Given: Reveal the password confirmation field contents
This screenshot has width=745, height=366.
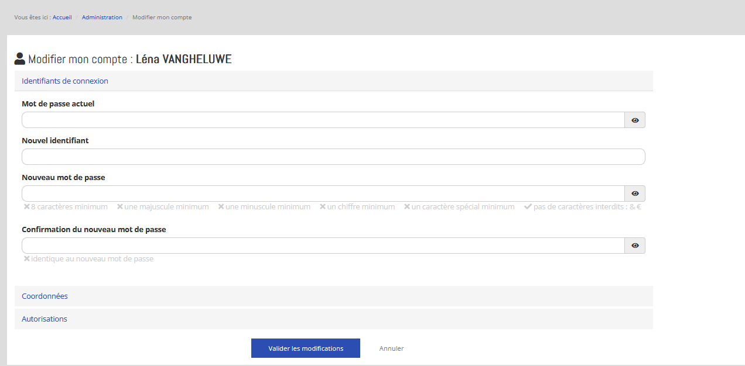Looking at the screenshot, I should [x=635, y=246].
